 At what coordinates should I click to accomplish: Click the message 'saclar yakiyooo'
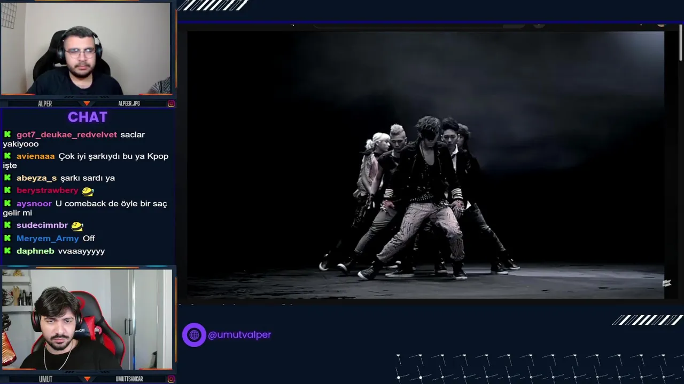click(74, 139)
